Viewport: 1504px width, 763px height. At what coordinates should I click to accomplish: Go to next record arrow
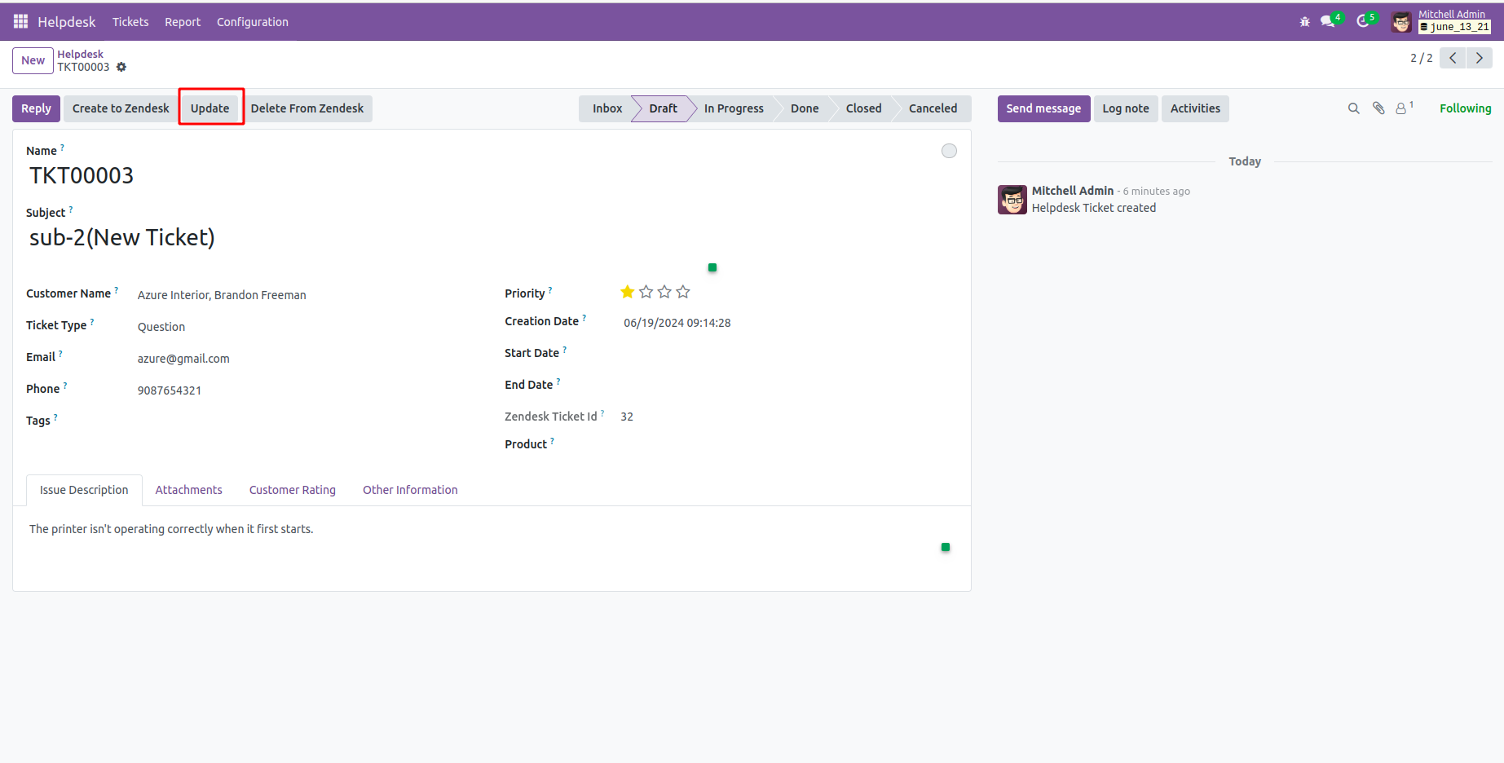1480,58
